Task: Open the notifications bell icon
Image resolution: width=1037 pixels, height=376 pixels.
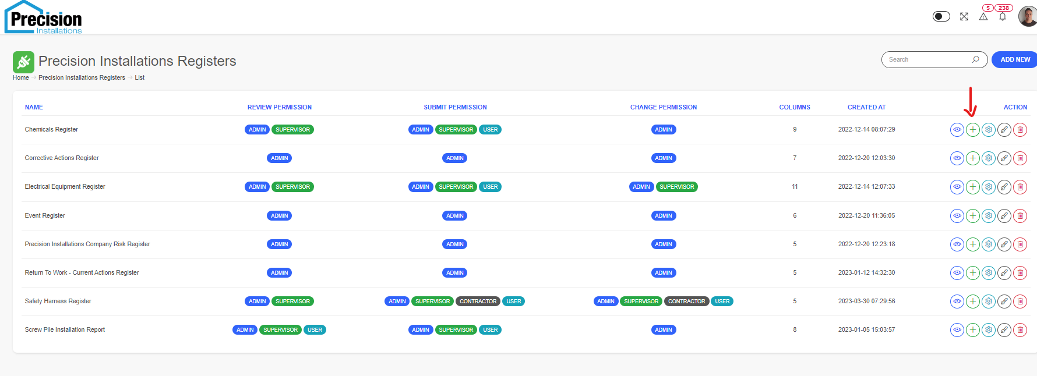Action: click(x=1003, y=17)
